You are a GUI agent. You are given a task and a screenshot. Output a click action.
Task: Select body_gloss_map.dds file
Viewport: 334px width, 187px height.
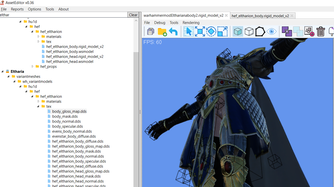(69, 111)
